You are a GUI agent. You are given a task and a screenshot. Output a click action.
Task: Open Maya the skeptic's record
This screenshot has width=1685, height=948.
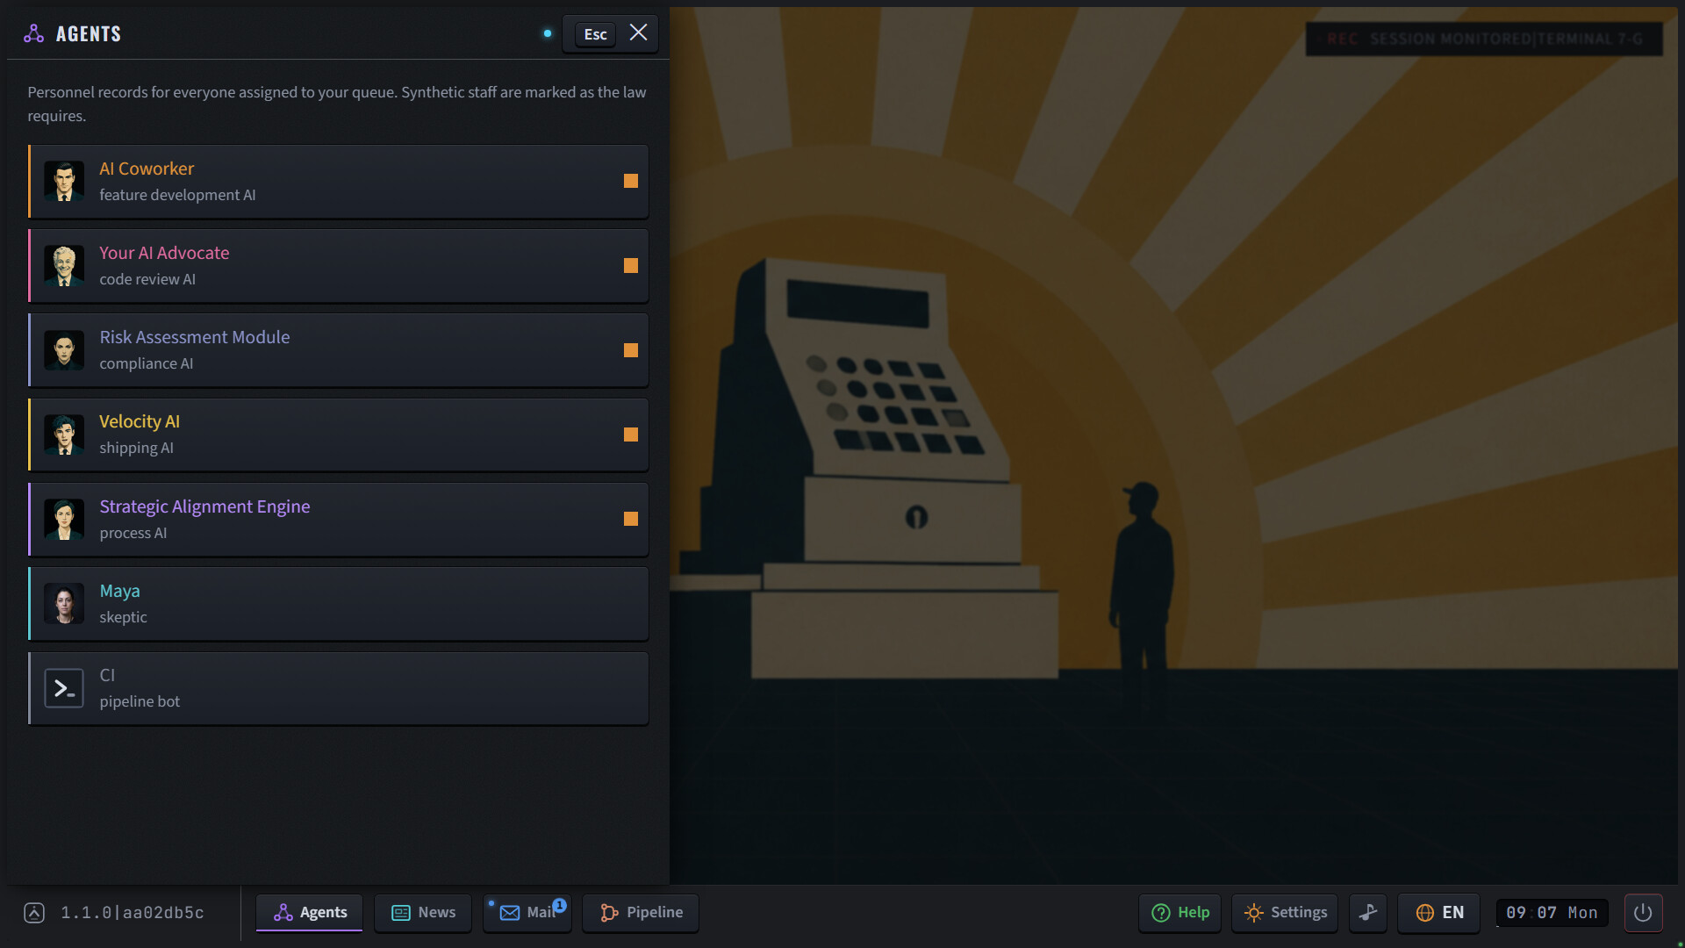339,604
